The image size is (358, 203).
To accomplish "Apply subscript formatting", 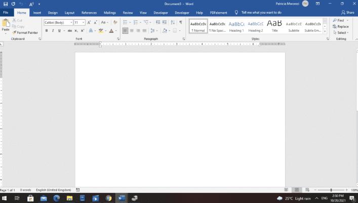I will [76, 30].
